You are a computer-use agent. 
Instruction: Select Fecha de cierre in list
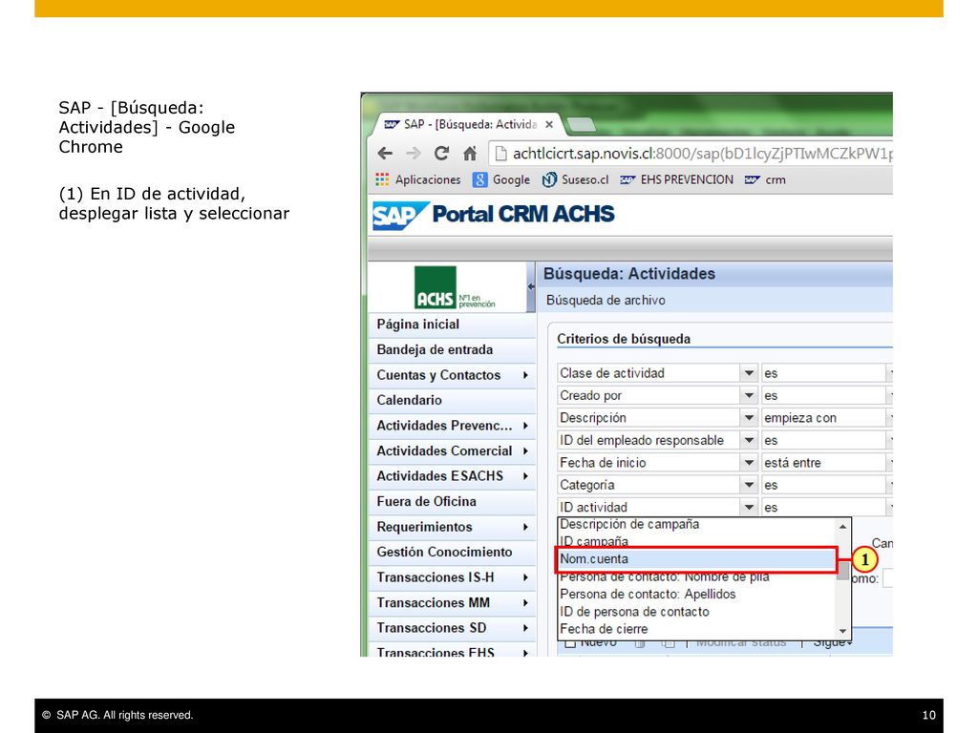pos(696,629)
